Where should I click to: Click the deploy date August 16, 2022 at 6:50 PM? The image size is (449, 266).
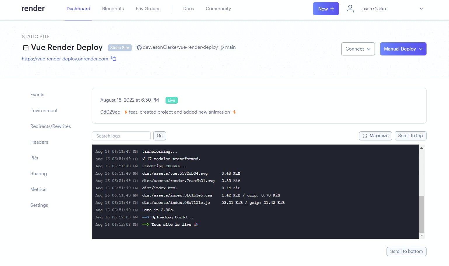[x=130, y=100]
